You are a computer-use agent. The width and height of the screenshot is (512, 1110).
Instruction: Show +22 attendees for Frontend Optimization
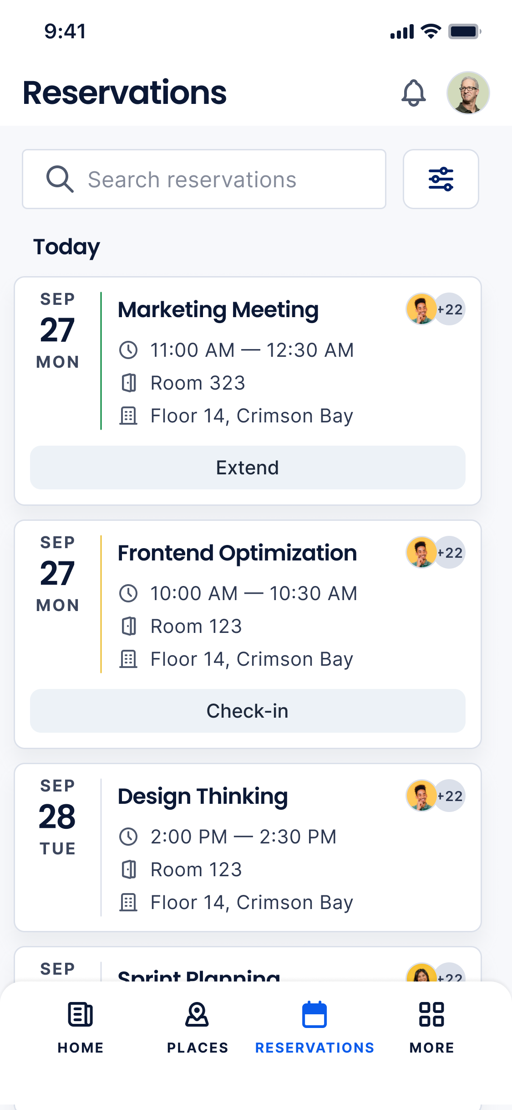[x=450, y=552]
